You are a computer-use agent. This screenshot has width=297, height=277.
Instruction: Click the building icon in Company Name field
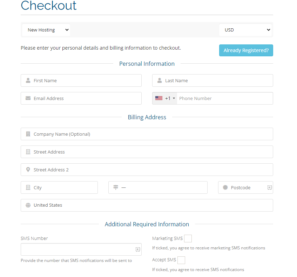(28, 134)
